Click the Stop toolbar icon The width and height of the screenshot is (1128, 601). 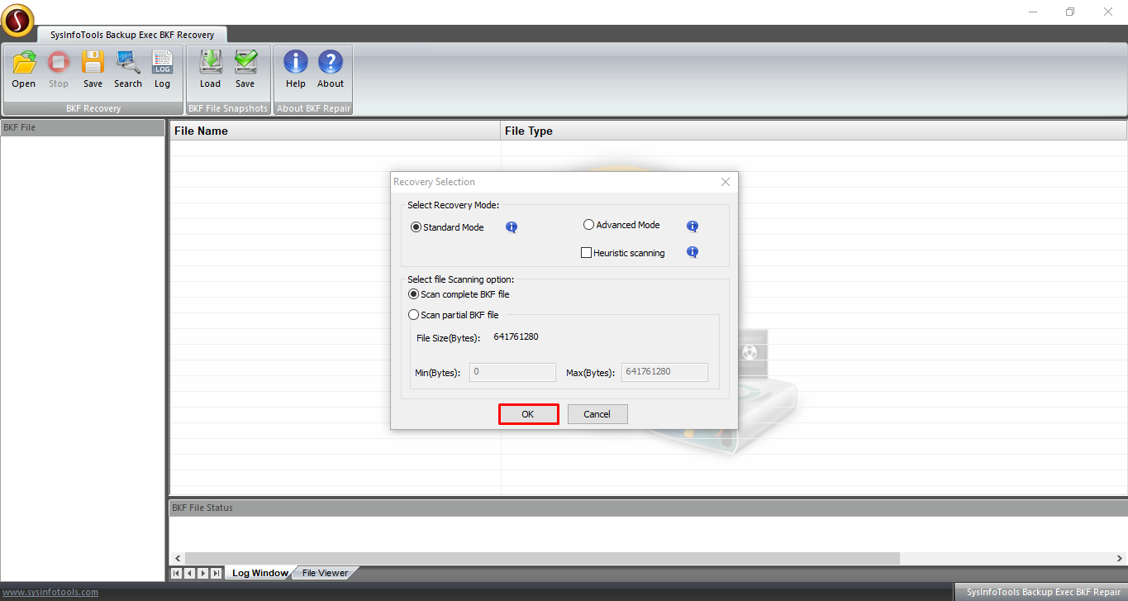click(x=59, y=64)
